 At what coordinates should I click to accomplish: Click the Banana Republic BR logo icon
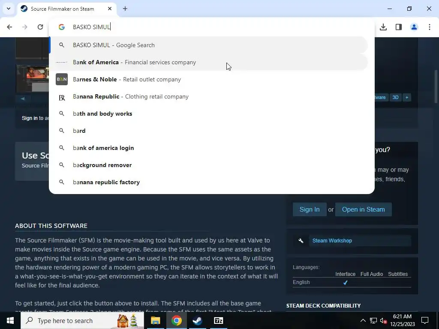pos(62,97)
